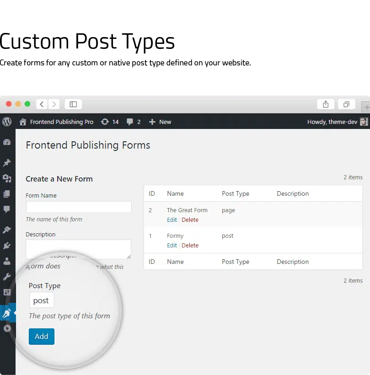Click the top Description column header
370x375 pixels.
pos(293,194)
